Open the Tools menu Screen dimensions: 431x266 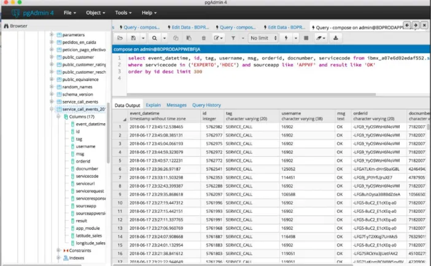tap(123, 13)
